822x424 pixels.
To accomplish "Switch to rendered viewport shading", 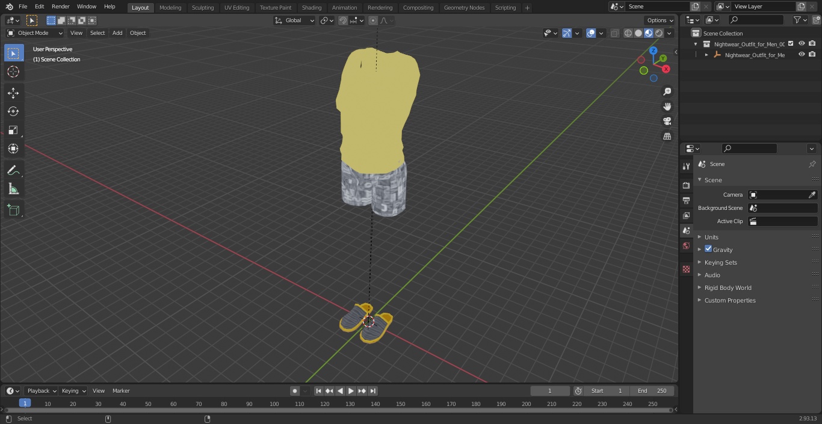I will pos(659,33).
